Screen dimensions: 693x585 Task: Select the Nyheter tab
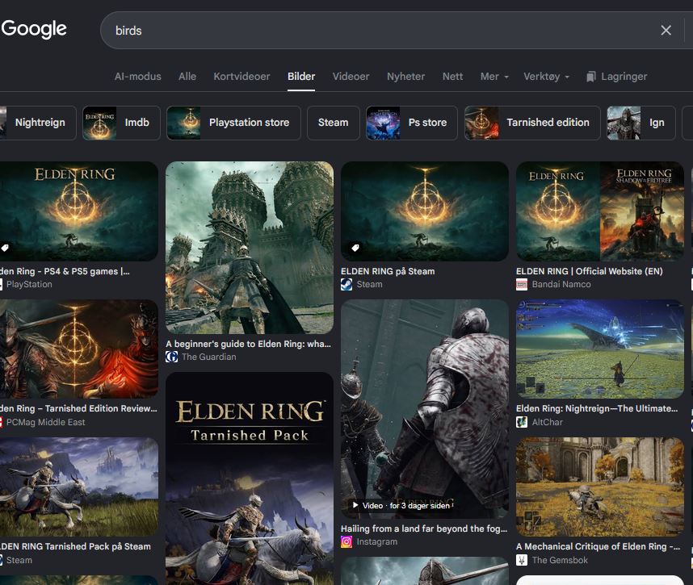[405, 77]
